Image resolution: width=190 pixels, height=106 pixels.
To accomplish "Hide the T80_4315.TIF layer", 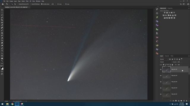I will tap(161, 94).
